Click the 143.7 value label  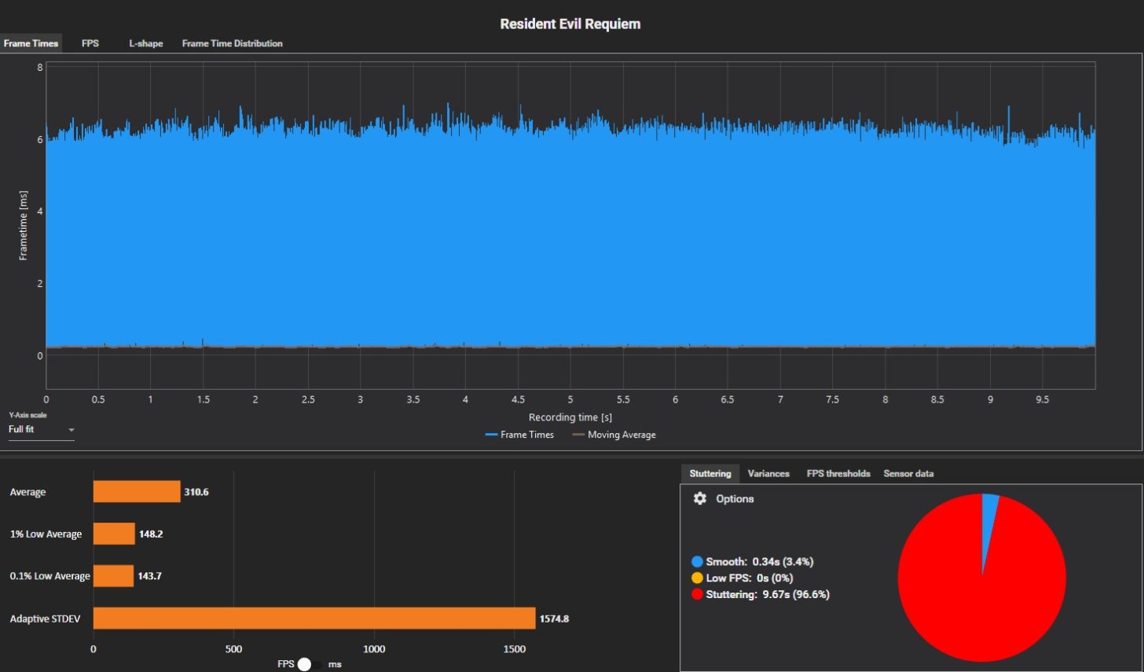(149, 576)
